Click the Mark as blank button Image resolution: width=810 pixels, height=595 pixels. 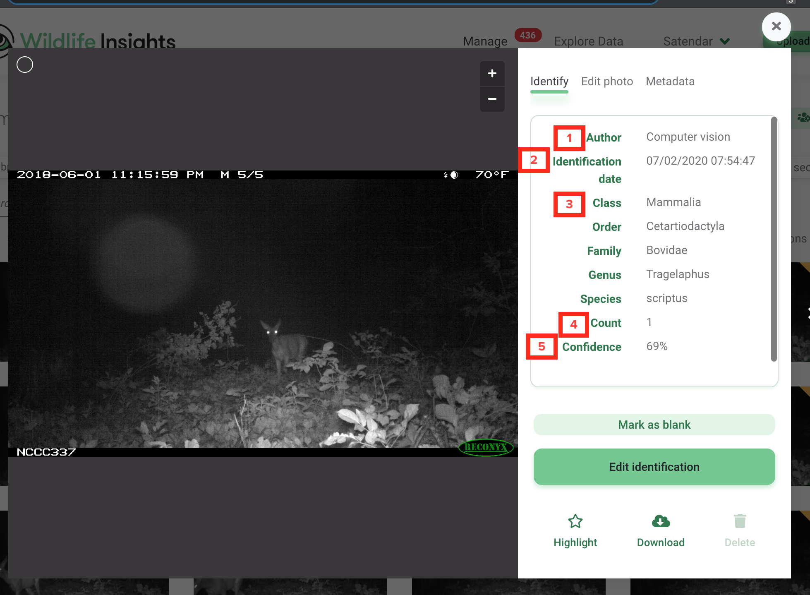pyautogui.click(x=654, y=425)
